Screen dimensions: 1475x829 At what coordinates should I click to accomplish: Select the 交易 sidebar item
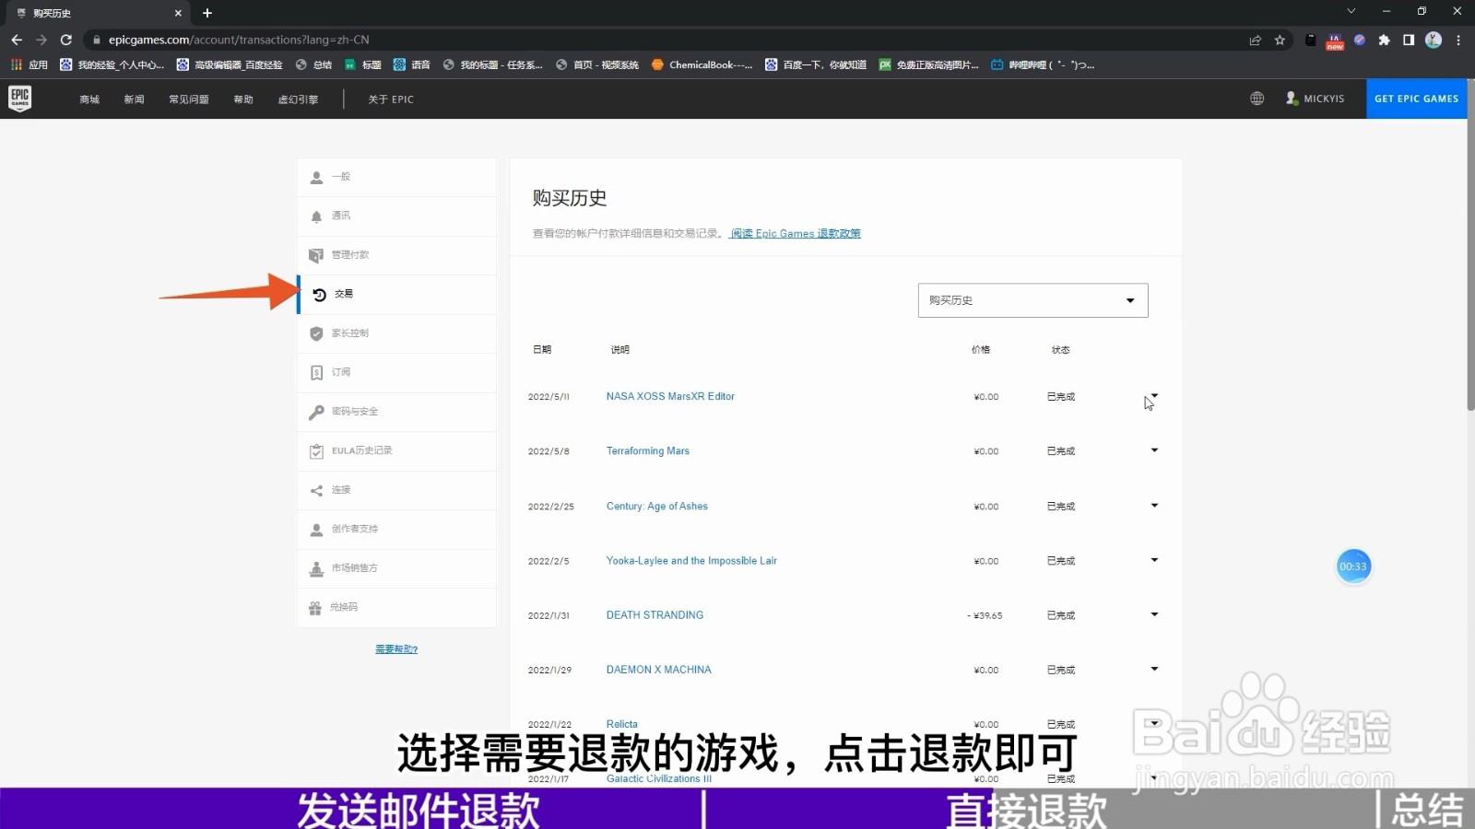pos(396,294)
